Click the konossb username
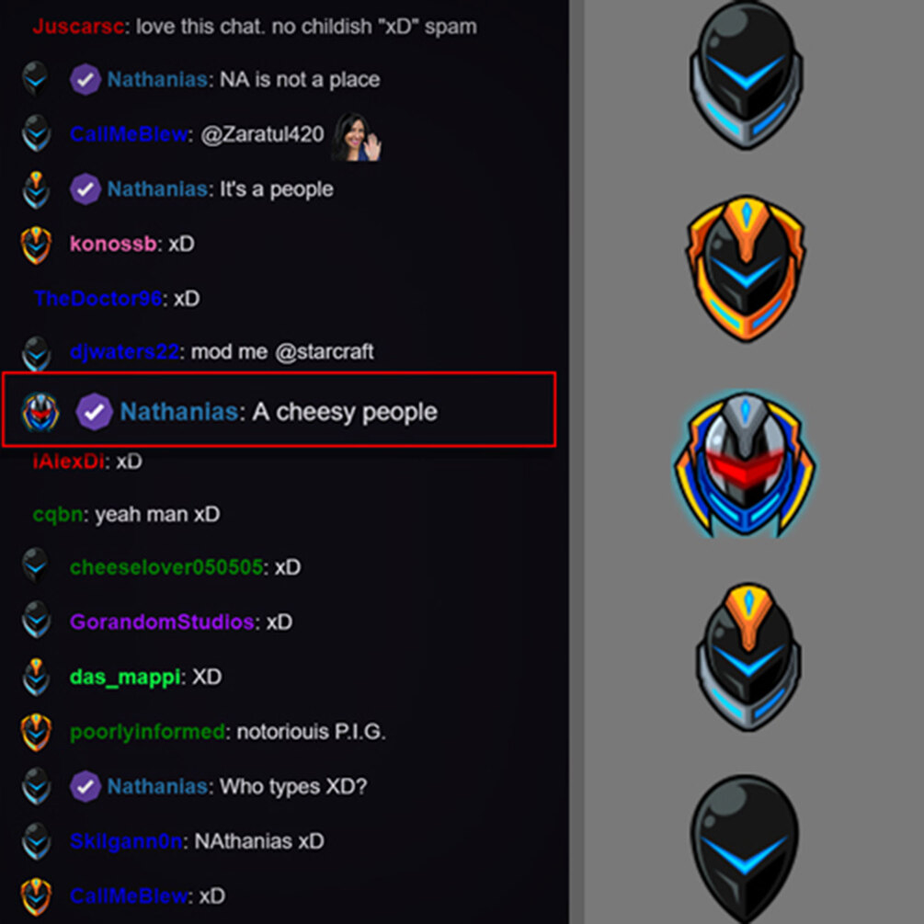924x924 pixels. click(113, 244)
